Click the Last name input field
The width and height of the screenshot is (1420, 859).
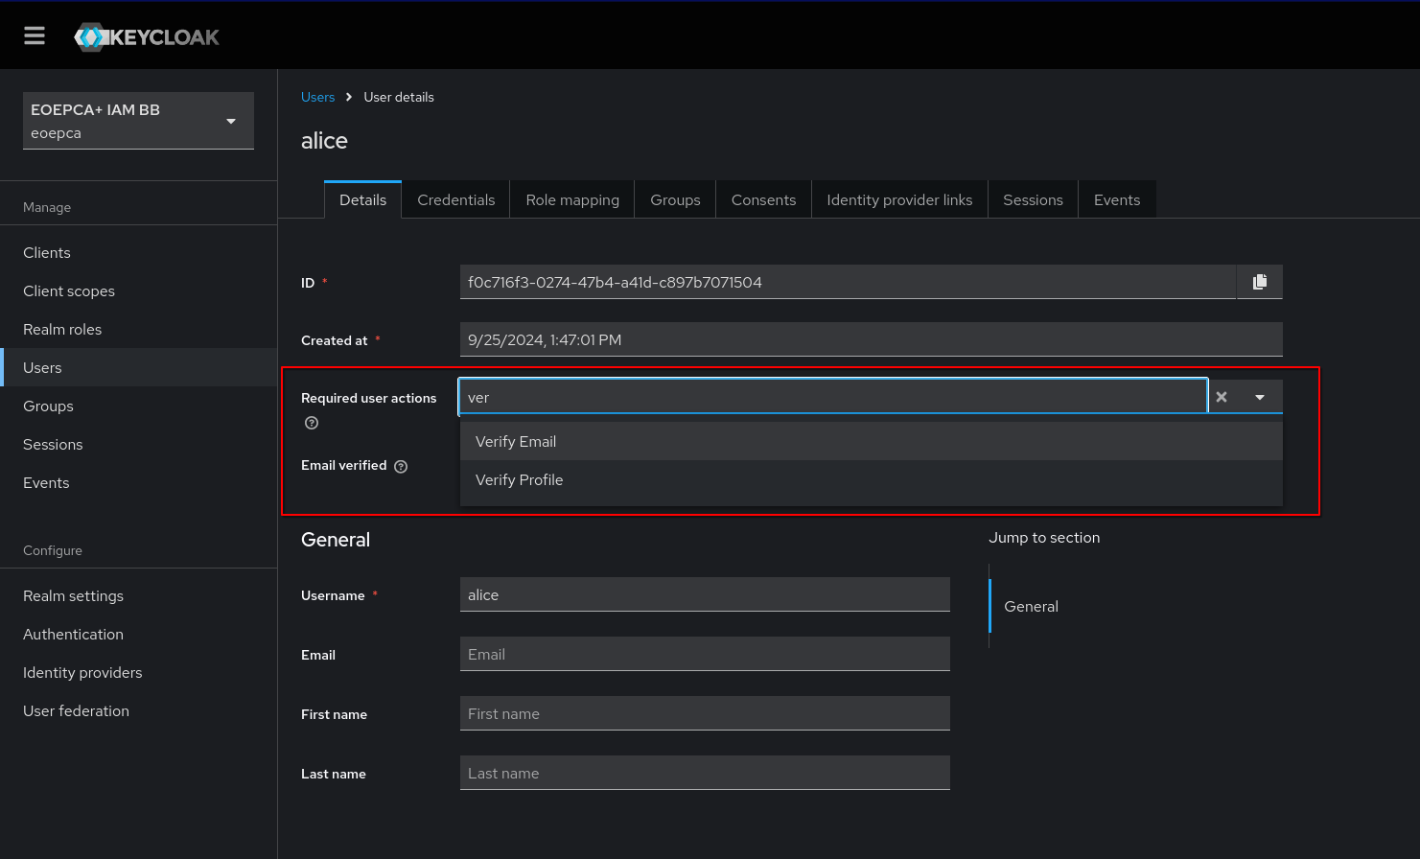click(705, 773)
